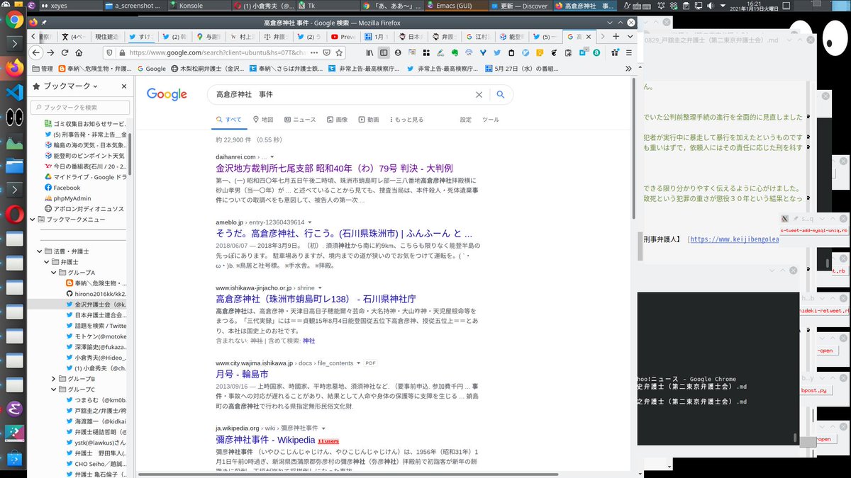Toggle the sidebar view toolbar icon
The image size is (851, 478).
point(384,52)
